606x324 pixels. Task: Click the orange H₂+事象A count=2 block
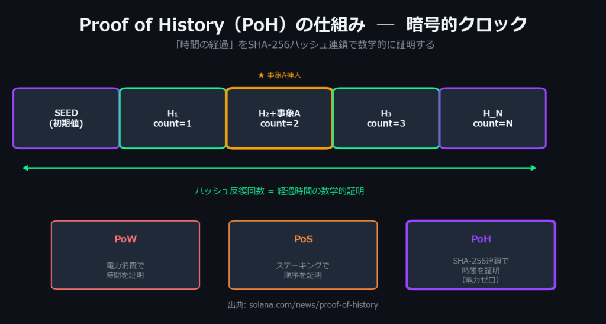pos(279,118)
